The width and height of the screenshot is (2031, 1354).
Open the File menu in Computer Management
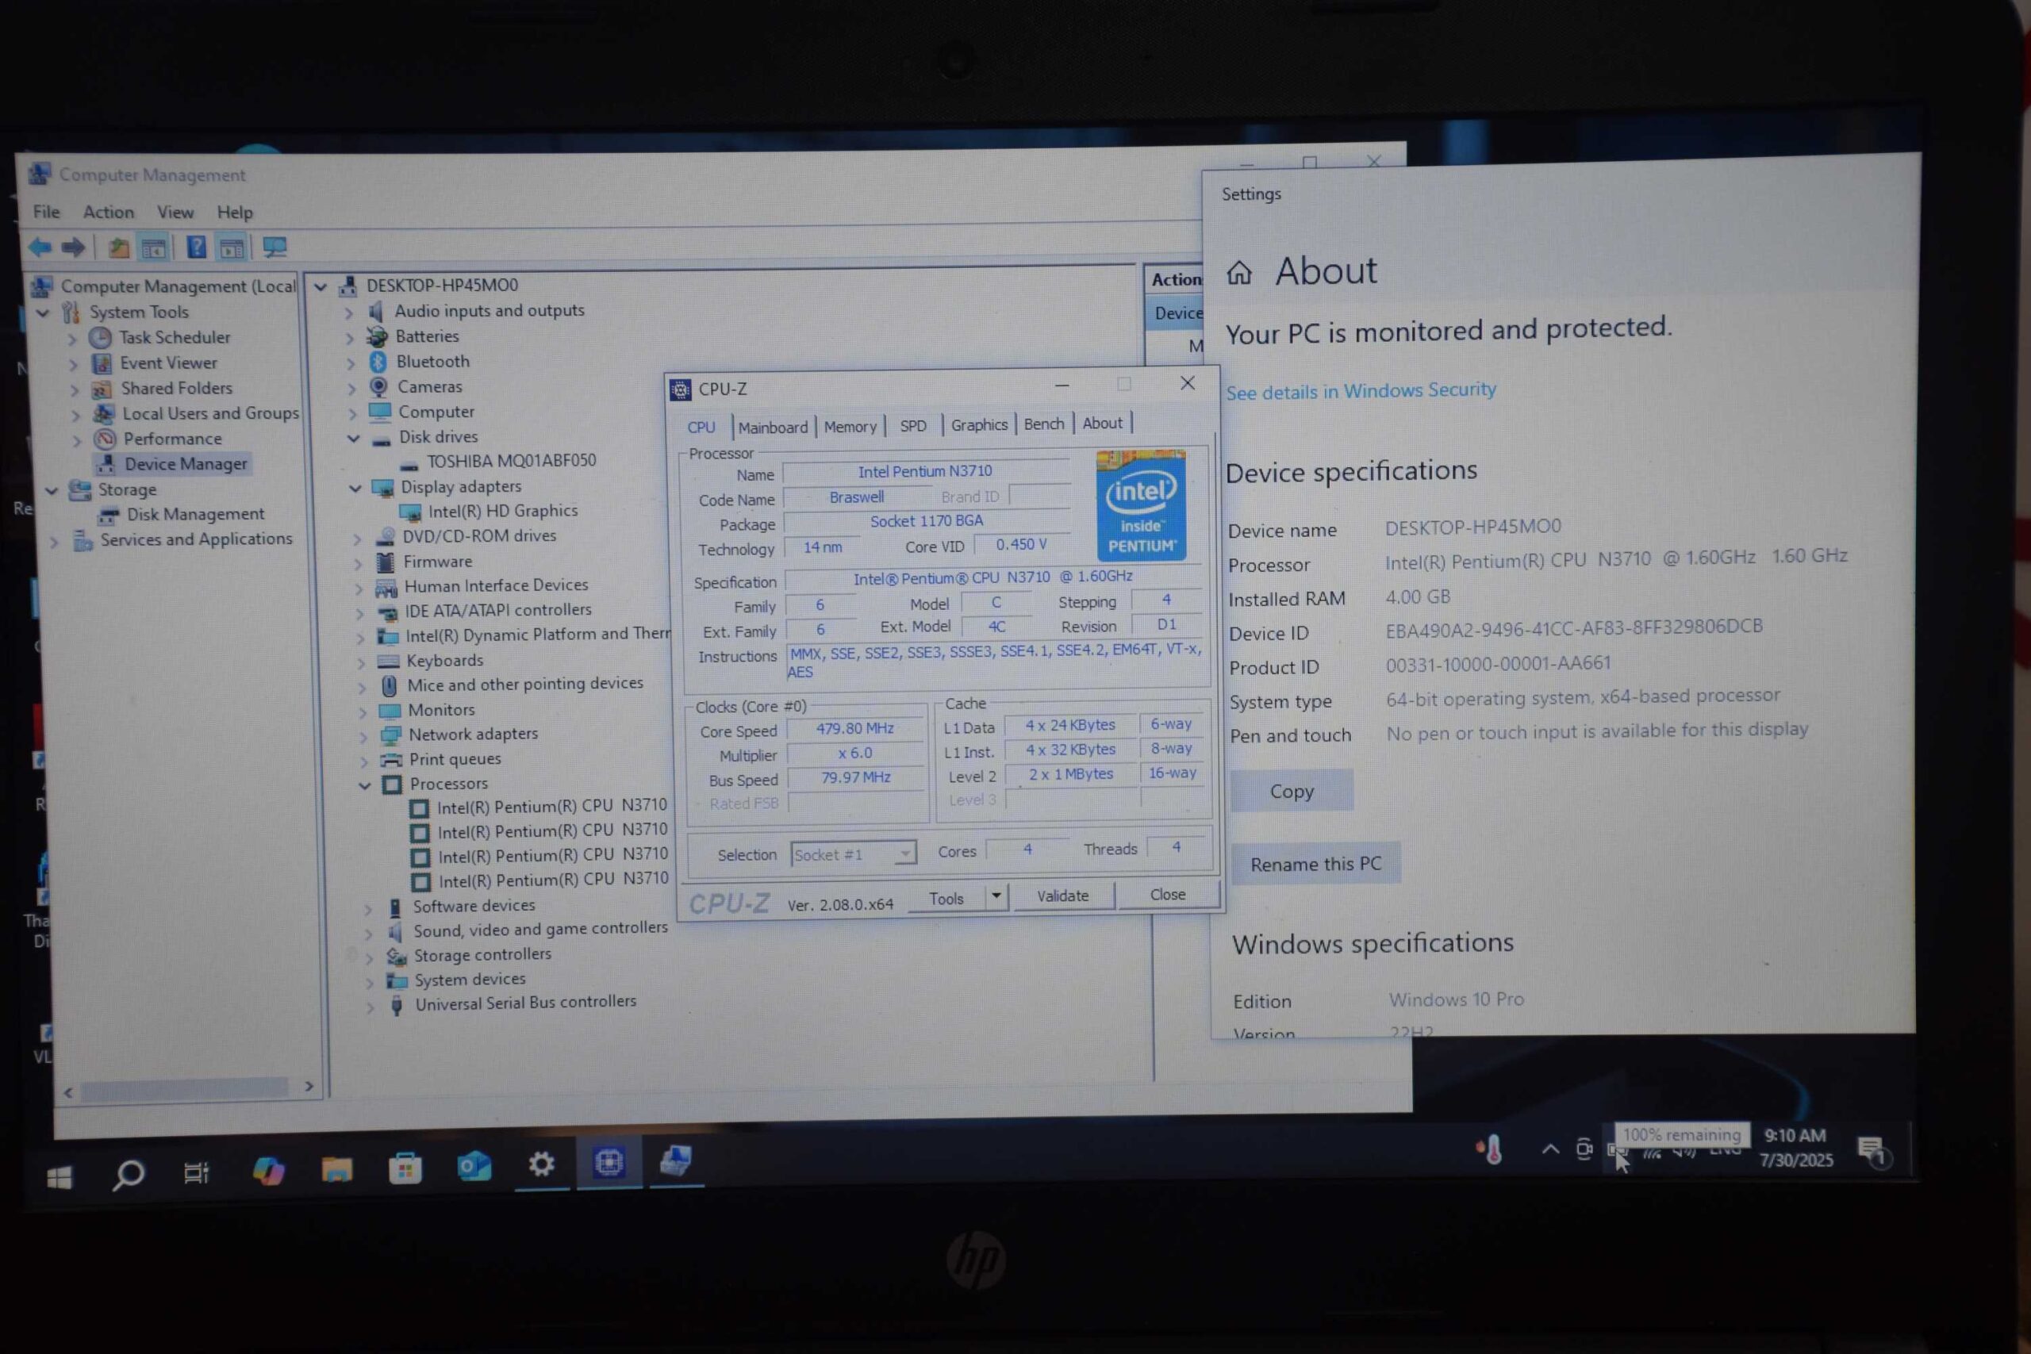point(46,213)
